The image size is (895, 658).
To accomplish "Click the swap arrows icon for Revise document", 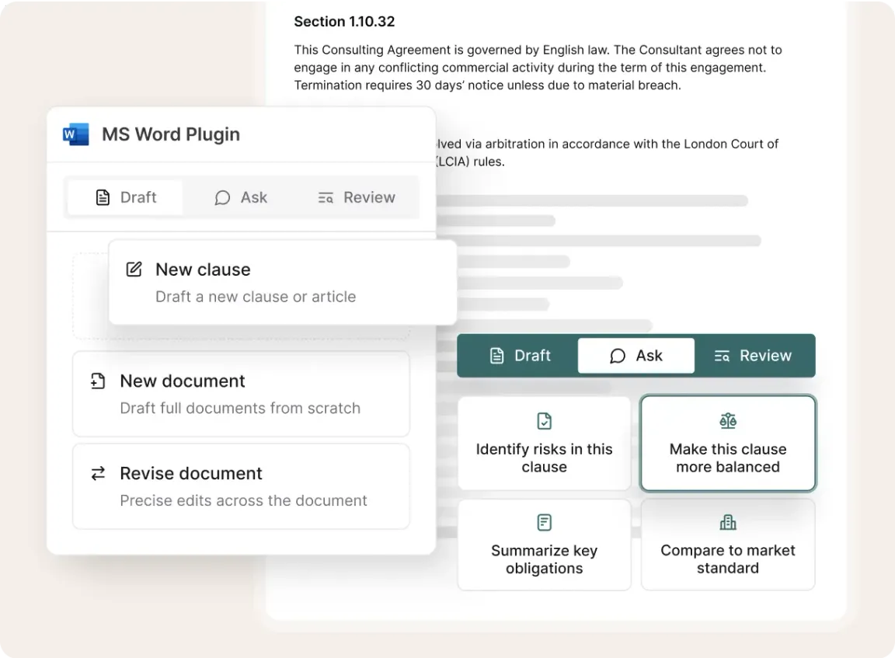I will [97, 473].
